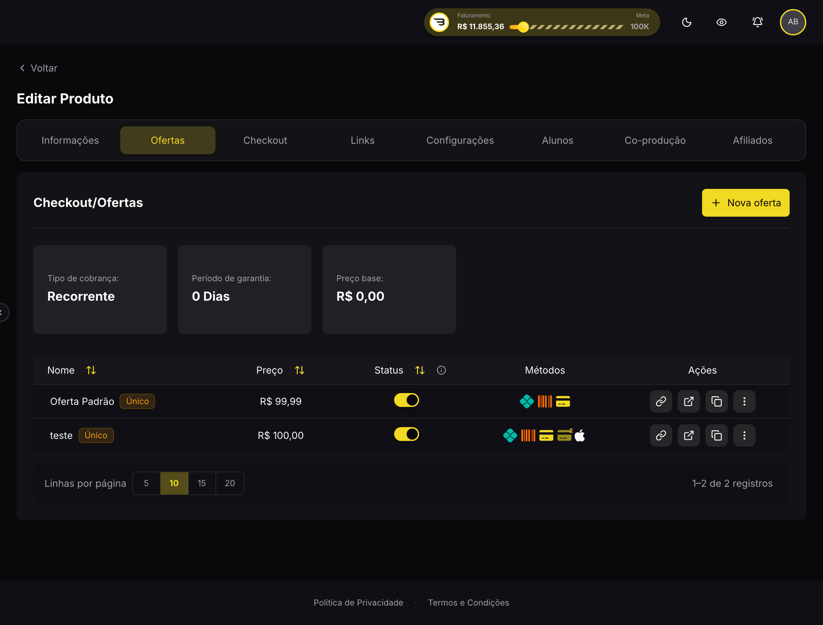Click the Status info circle icon
The width and height of the screenshot is (823, 625).
441,370
